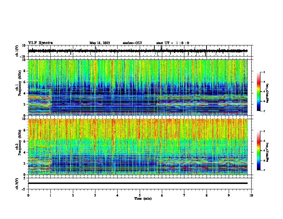Image resolution: width=283 pixels, height=219 pixels.
Task: Click the ch.1 spectrogram color bar
Action: (x=259, y=92)
